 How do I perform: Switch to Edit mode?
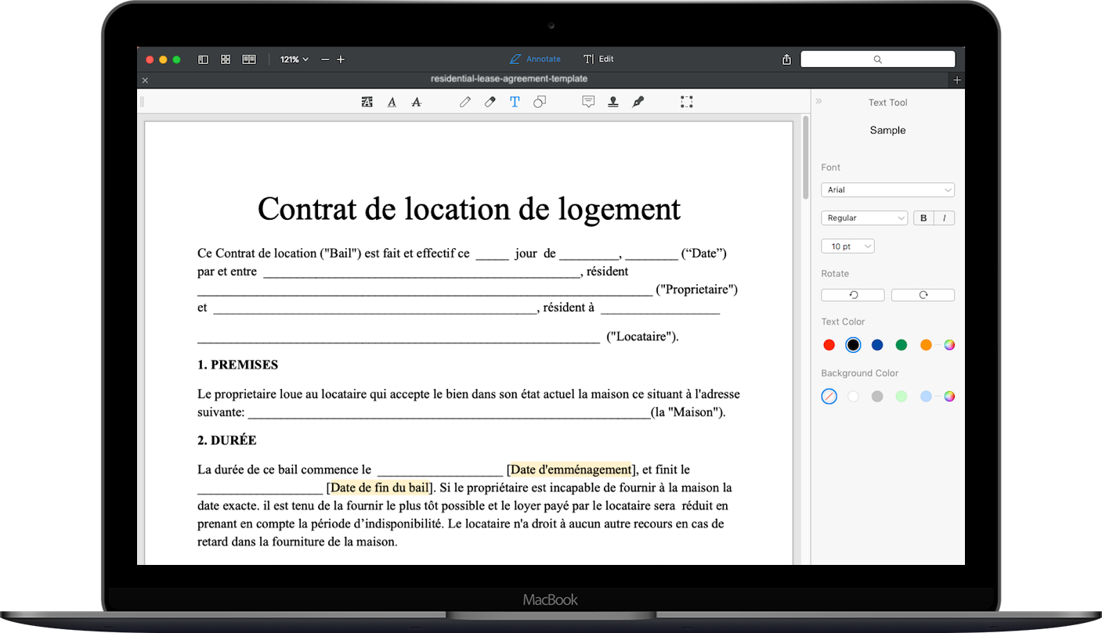click(x=598, y=59)
